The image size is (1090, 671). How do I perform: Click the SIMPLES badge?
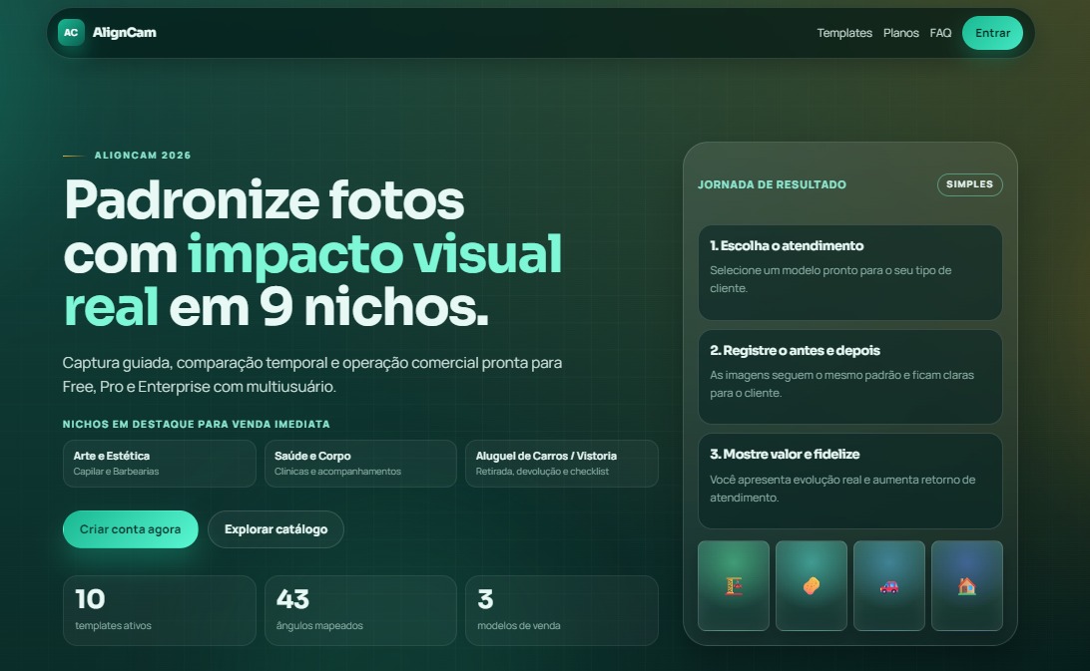[969, 184]
